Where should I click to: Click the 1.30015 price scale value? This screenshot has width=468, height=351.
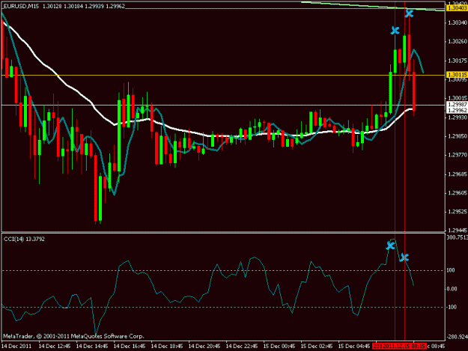pos(458,98)
